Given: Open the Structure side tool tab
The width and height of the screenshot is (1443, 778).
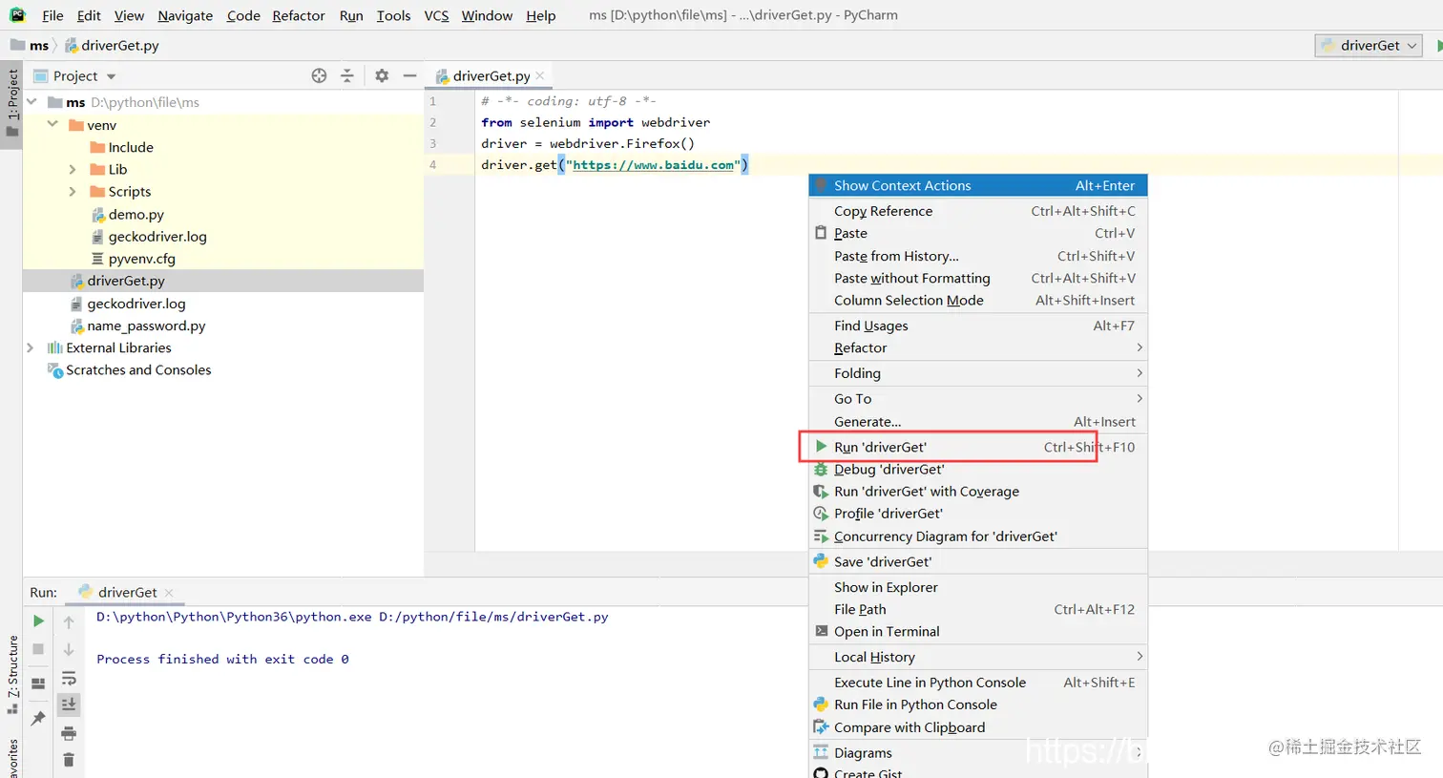Looking at the screenshot, I should [11, 674].
